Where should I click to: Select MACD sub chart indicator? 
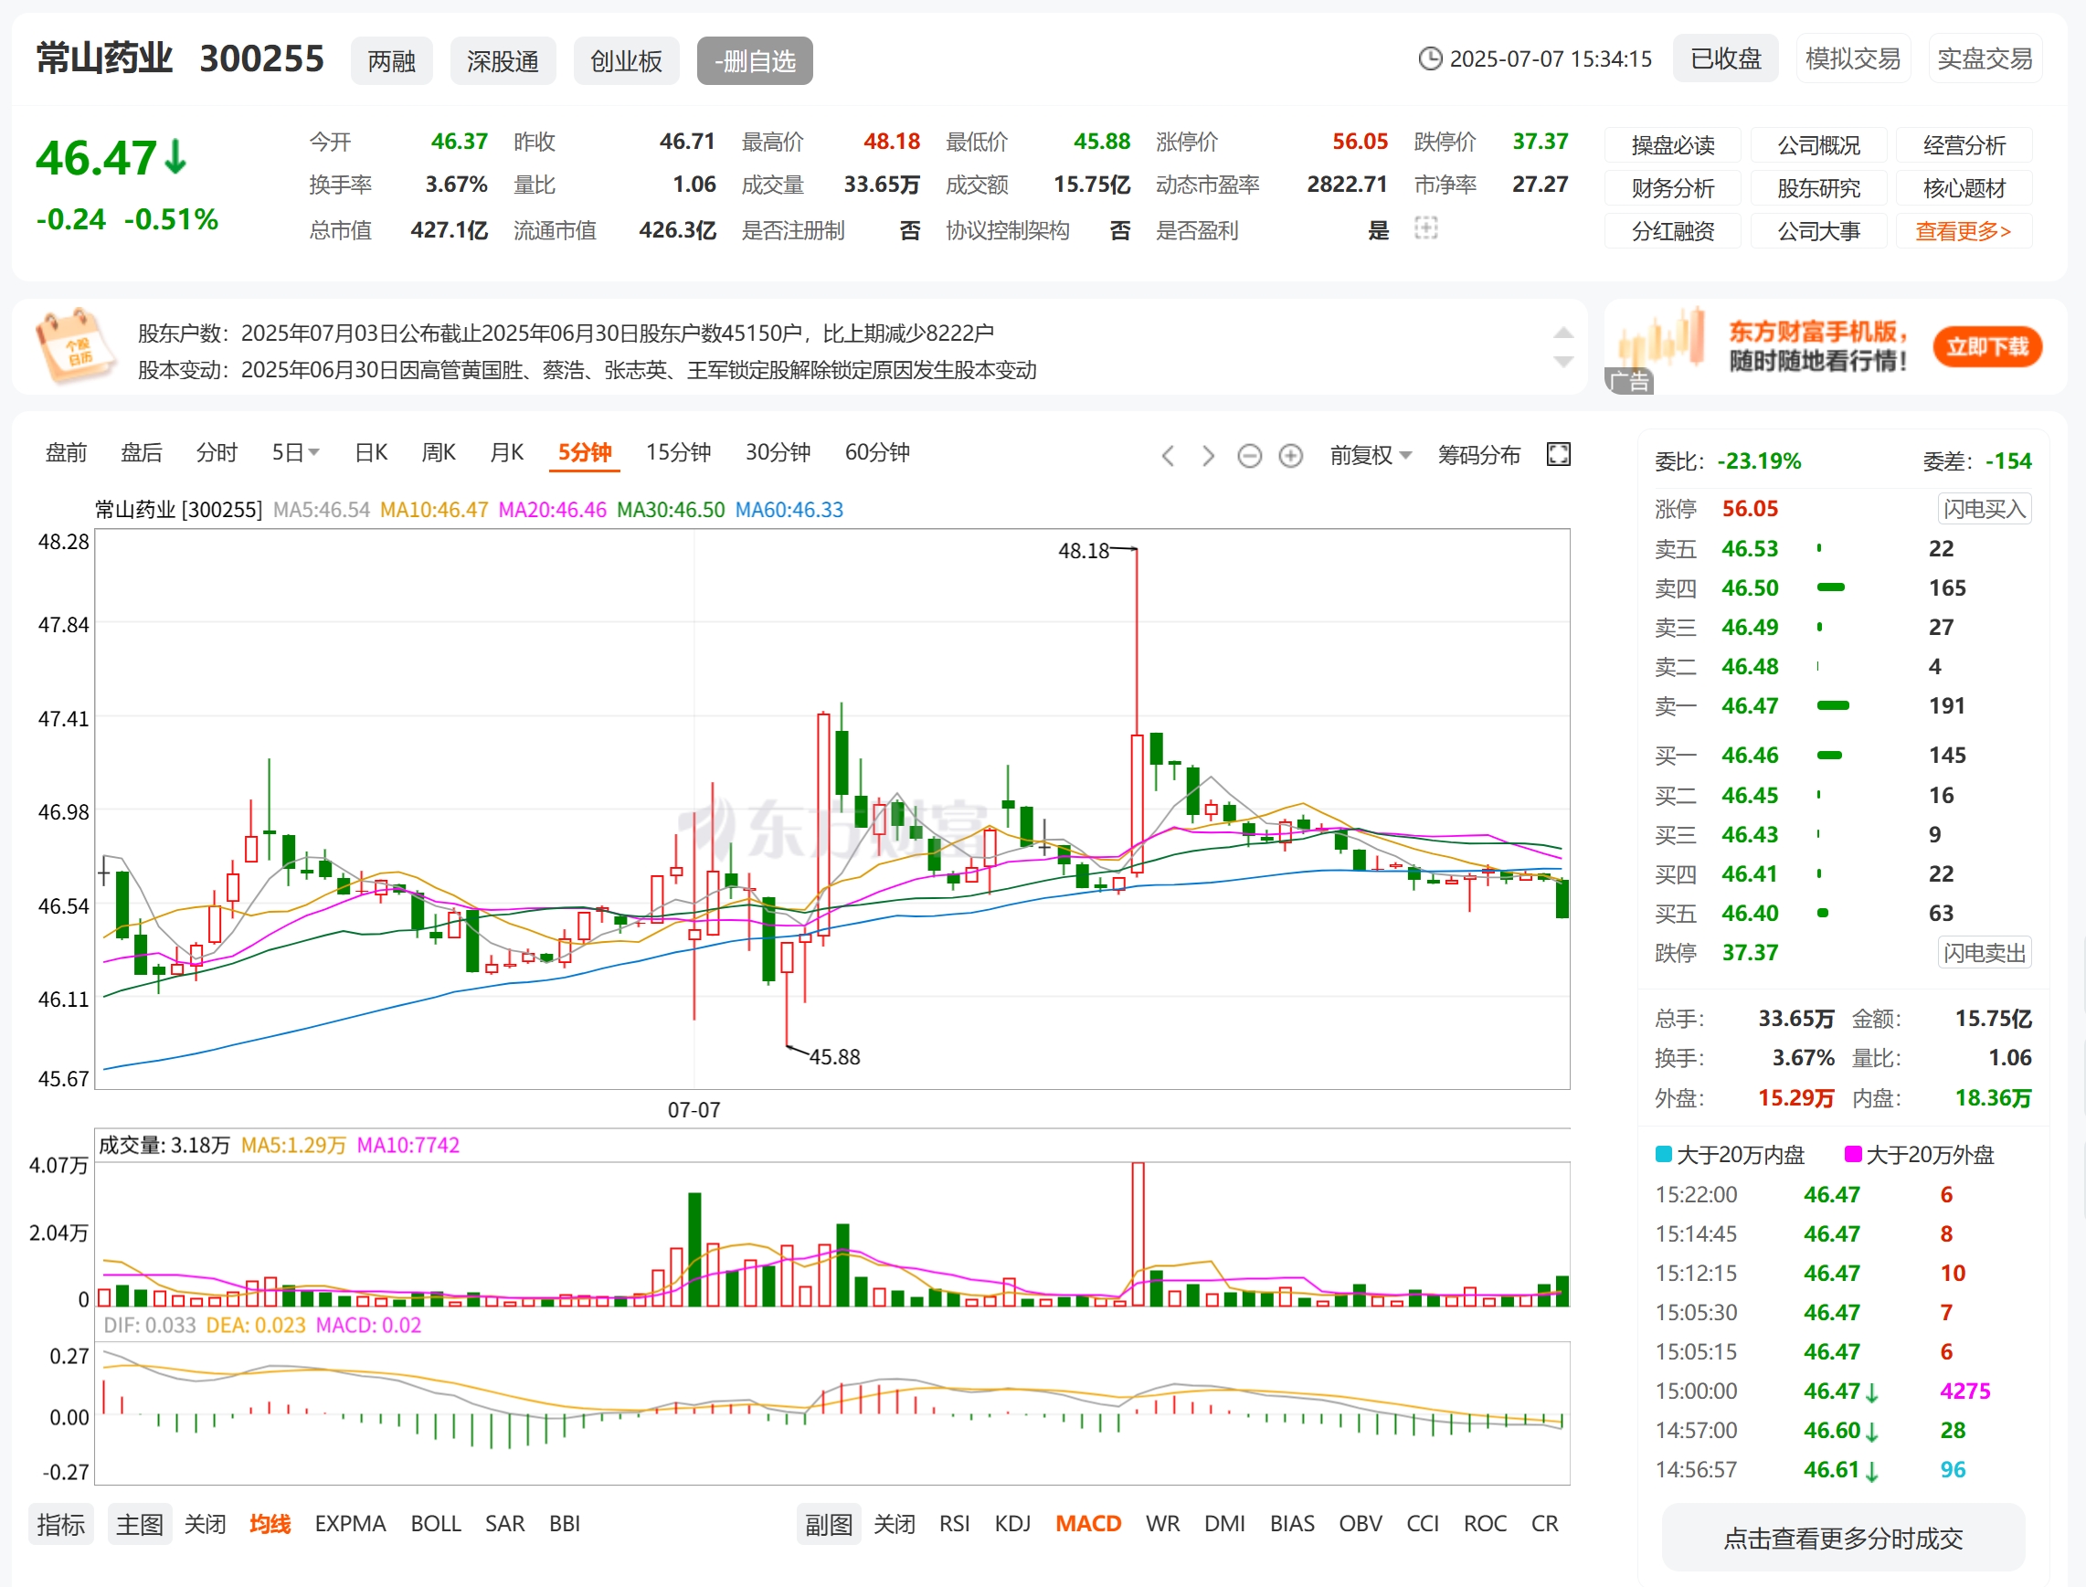click(x=1088, y=1524)
